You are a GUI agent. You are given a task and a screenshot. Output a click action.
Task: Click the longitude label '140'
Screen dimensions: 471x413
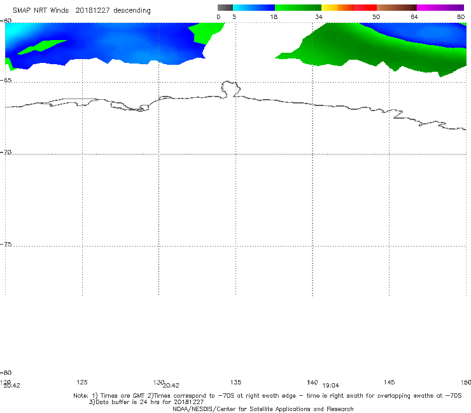(x=312, y=382)
